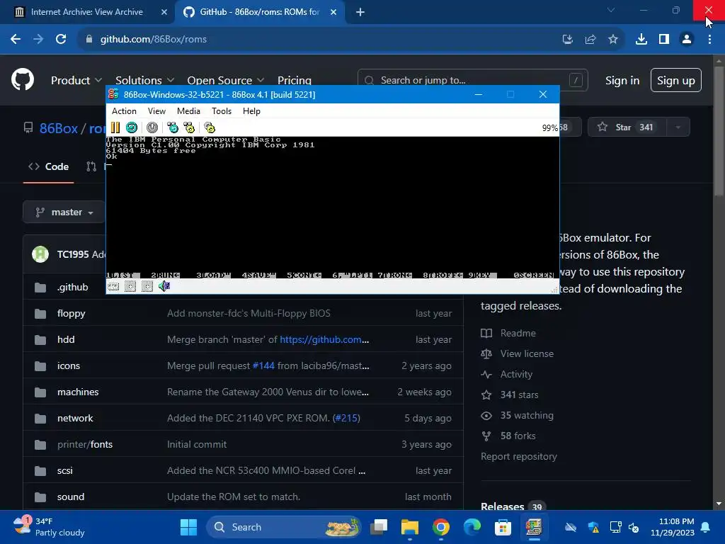Open the master branch selector
The image size is (725, 544).
(x=64, y=212)
